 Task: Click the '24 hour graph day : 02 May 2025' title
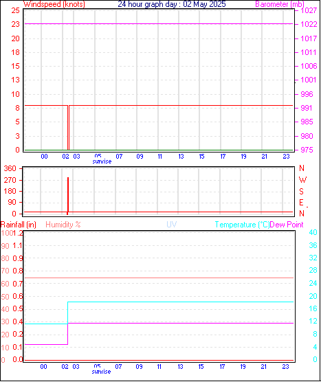(x=172, y=4)
